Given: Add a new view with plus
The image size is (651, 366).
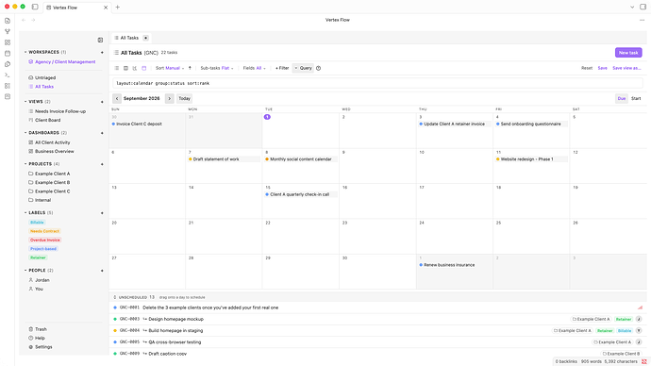Looking at the screenshot, I should point(102,102).
